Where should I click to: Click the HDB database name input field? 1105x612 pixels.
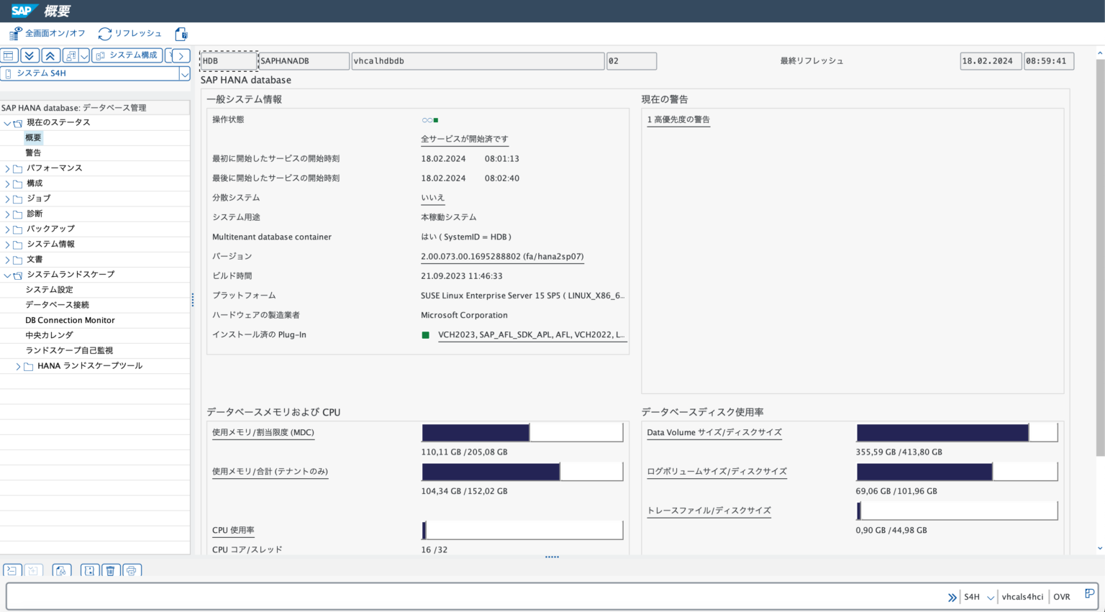[x=227, y=60]
